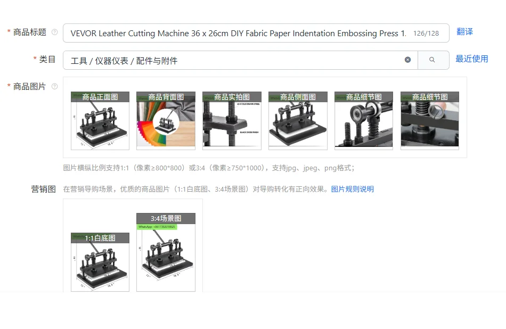Open the 最近使用 recently used categories
This screenshot has height=329, width=506.
click(471, 60)
